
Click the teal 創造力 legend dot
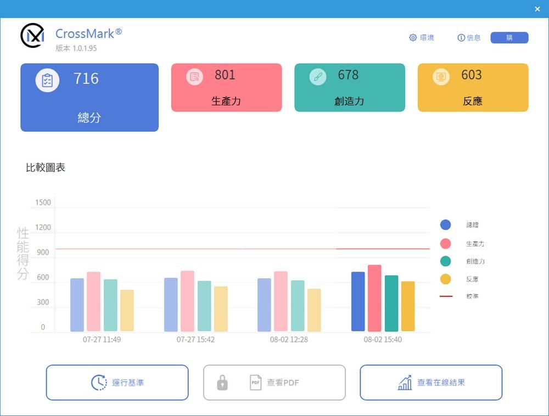coord(445,261)
